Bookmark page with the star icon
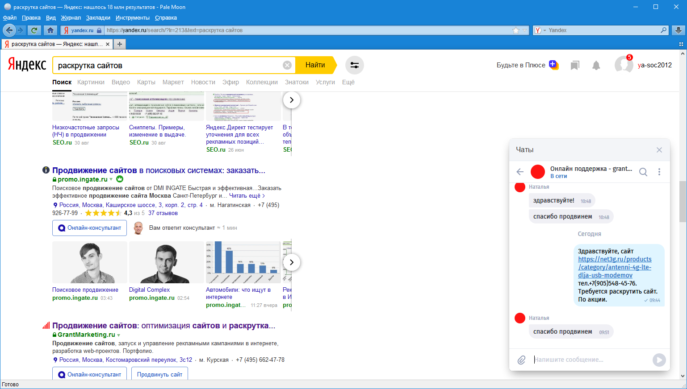Image resolution: width=687 pixels, height=389 pixels. pyautogui.click(x=516, y=30)
